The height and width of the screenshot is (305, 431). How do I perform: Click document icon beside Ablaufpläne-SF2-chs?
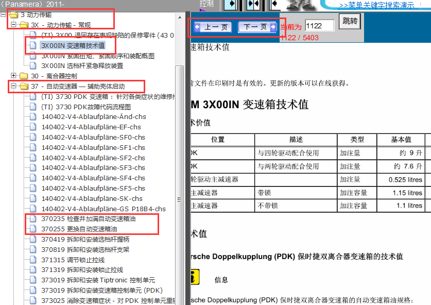tap(33, 158)
